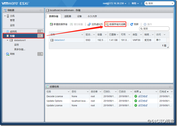Switch to the Devices tab
Image resolution: width=177 pixels, height=126 pixels.
point(79,16)
